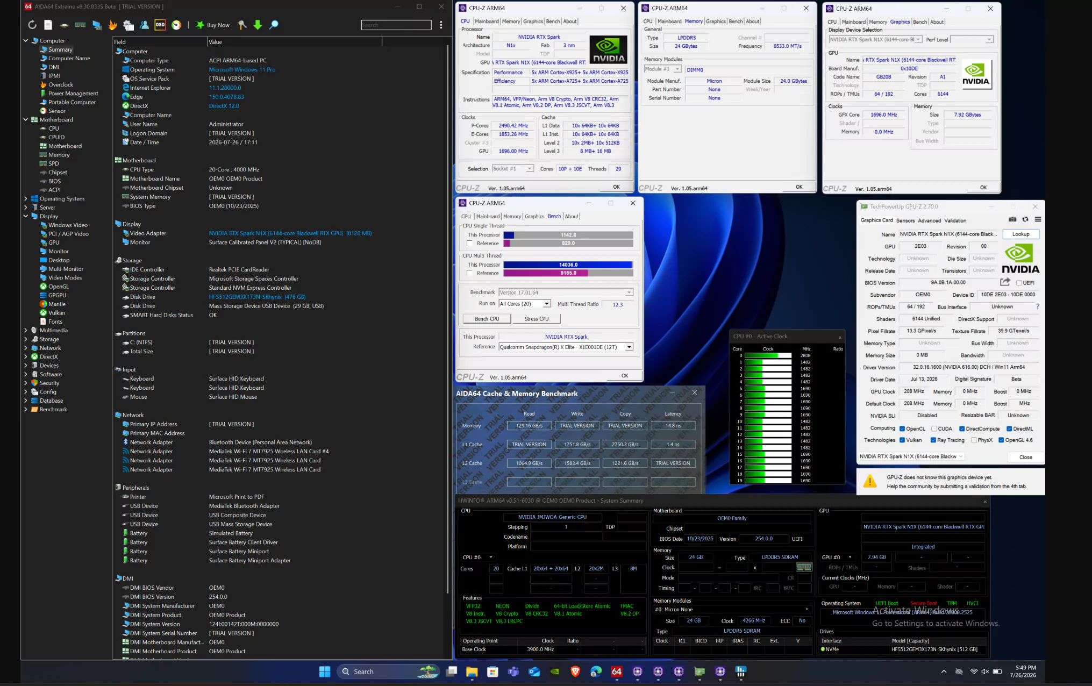Expand the Multimedia tree node in AIDA64
Screen dimensions: 1092x686
(x=25, y=330)
